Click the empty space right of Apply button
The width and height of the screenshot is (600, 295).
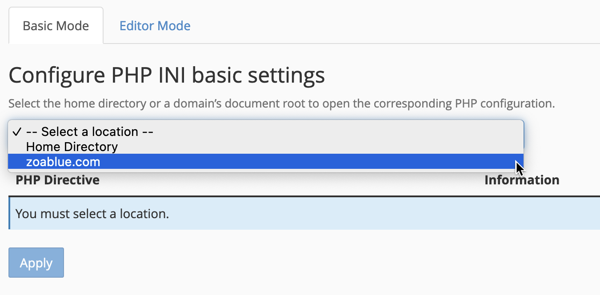point(267,263)
